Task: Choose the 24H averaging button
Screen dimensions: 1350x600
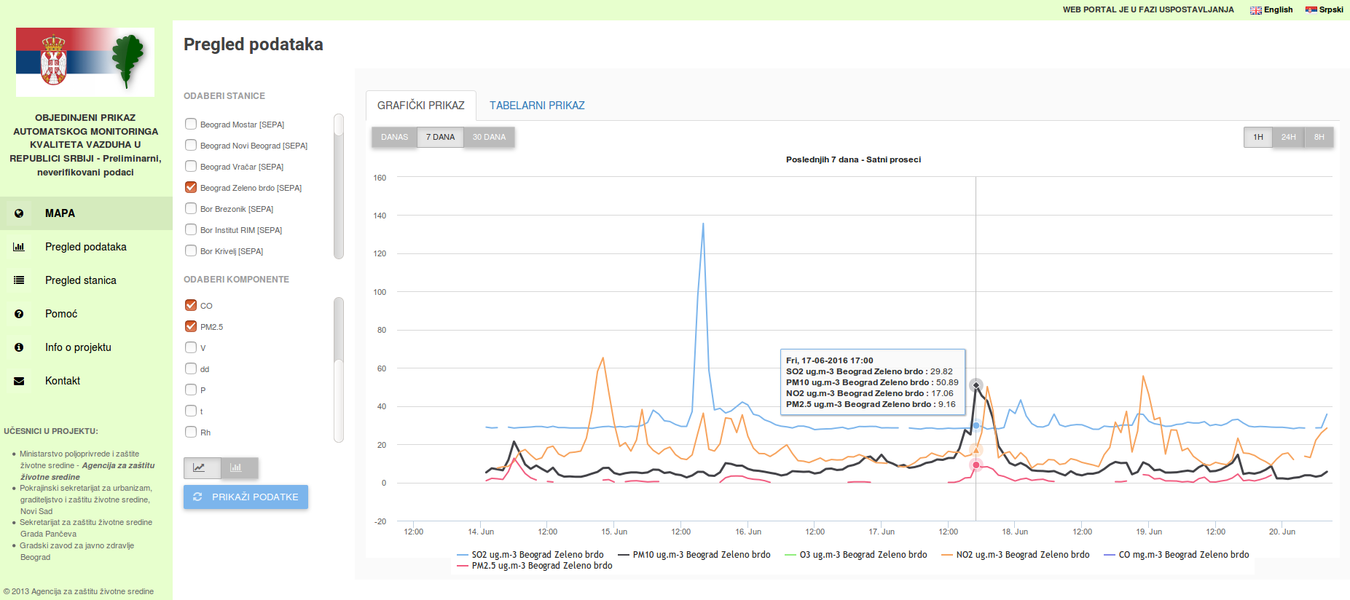Action: (x=1289, y=137)
